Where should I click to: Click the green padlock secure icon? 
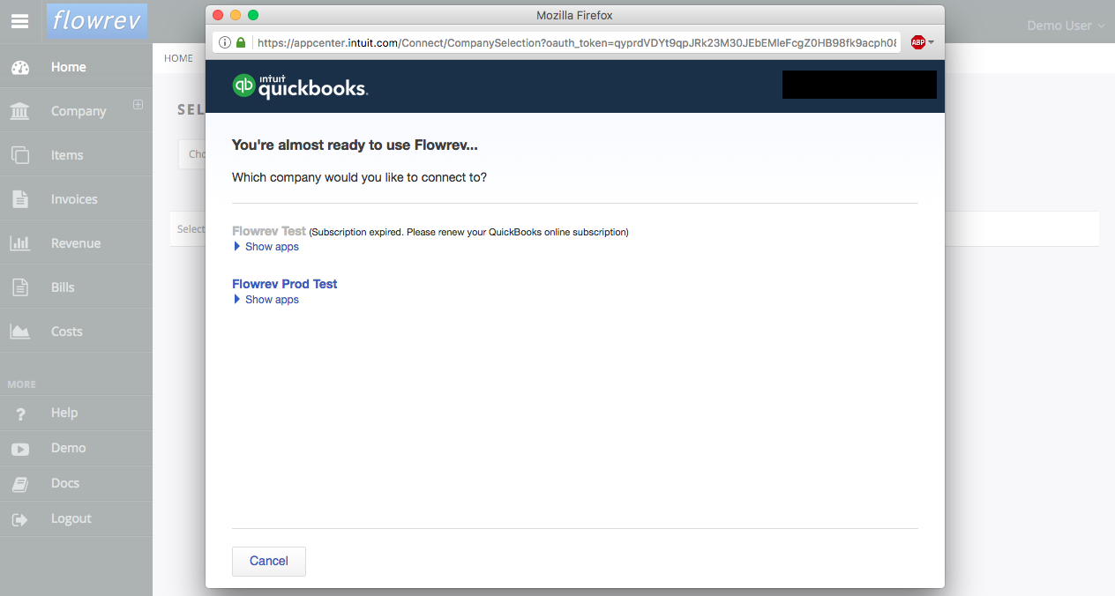[241, 42]
